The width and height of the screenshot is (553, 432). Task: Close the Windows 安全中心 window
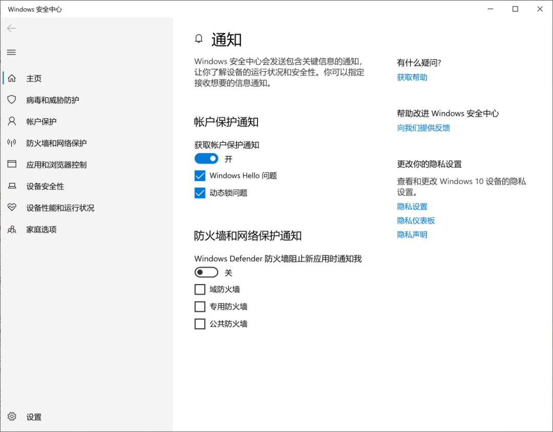pyautogui.click(x=540, y=9)
